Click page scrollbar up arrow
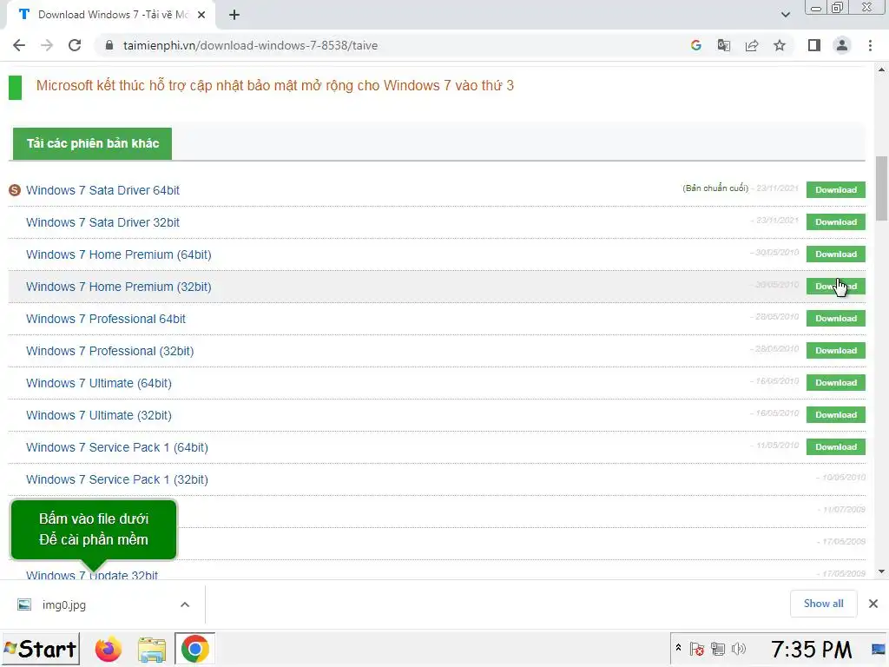The image size is (889, 667). [881, 69]
